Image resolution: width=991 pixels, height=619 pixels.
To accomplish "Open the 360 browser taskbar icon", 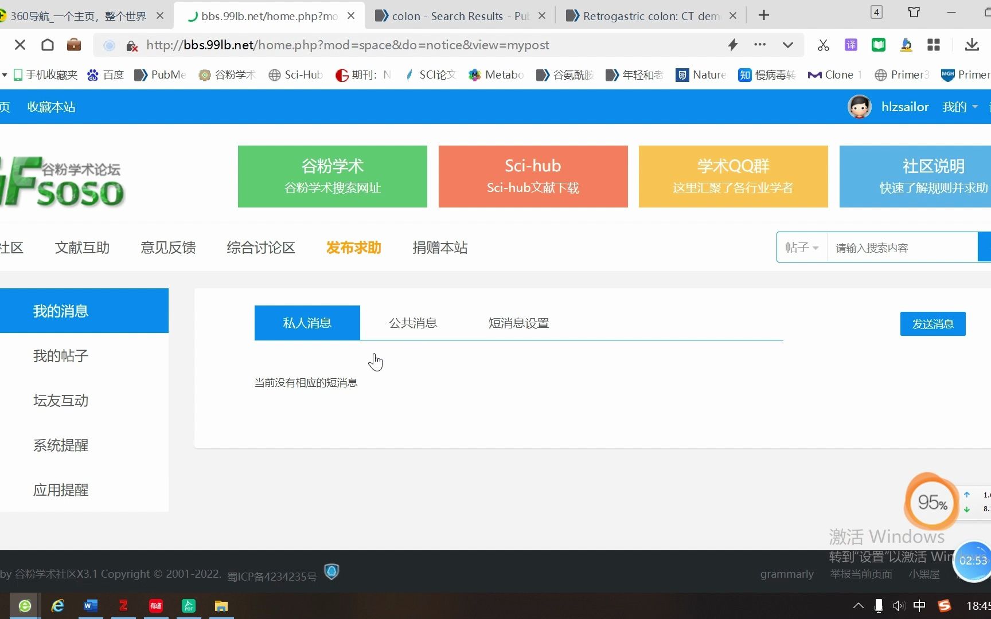I will tap(25, 606).
